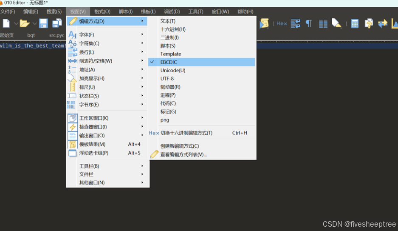This screenshot has height=231, width=398.
Task: Click the status bar icon beside 状态栏(S)
Action: [72, 96]
